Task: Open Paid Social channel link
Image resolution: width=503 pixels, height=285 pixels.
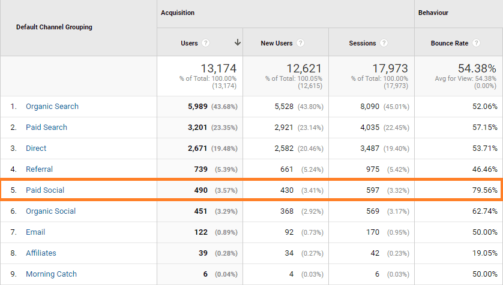Action: tap(45, 190)
